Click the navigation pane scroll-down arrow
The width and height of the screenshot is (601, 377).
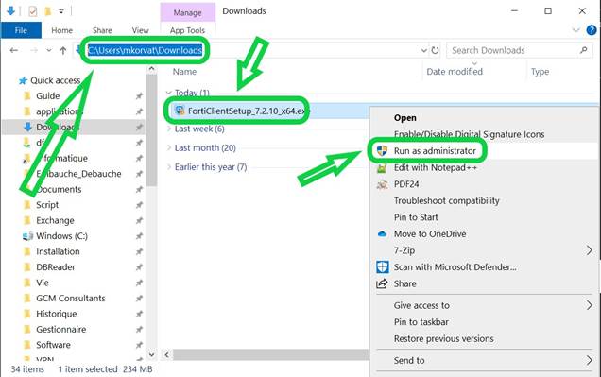point(151,354)
